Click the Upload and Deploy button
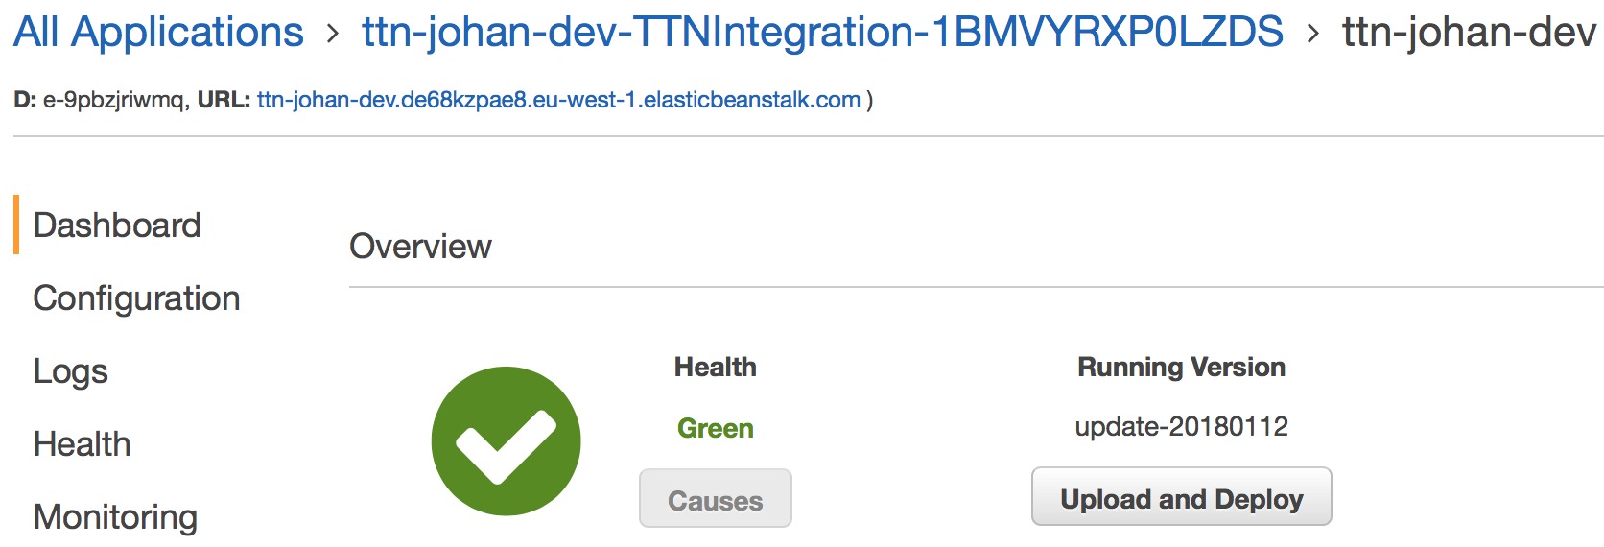The height and width of the screenshot is (547, 1604). coord(1182,497)
